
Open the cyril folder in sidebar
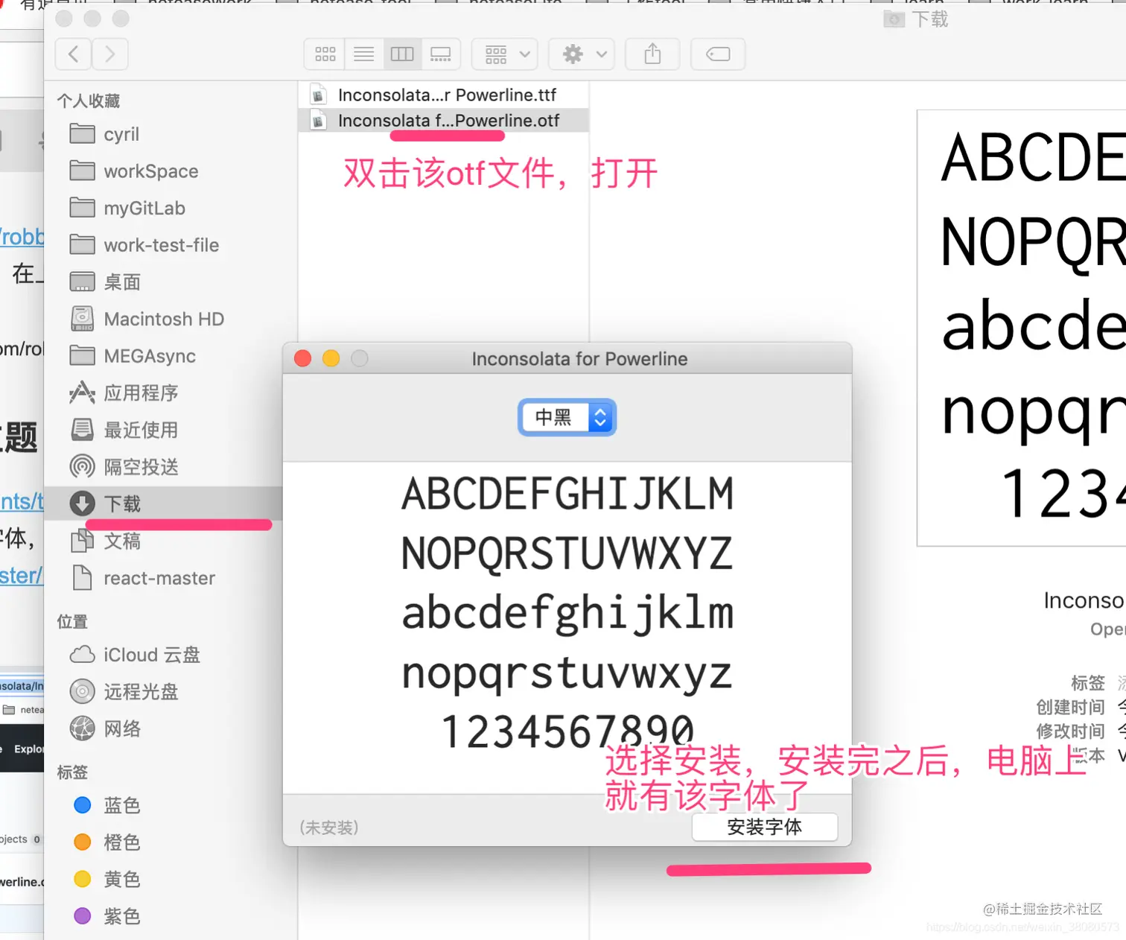coord(121,134)
